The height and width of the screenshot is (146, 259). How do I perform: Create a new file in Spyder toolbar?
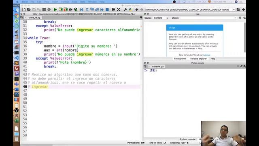click(24, 10)
